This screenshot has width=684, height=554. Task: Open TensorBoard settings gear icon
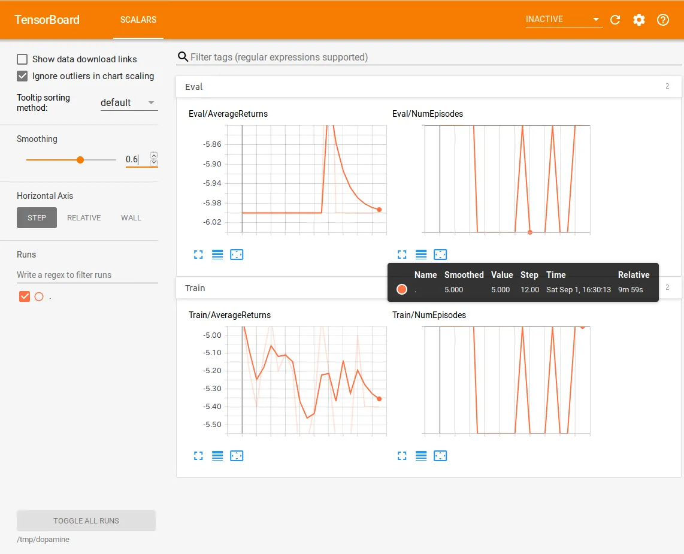pos(639,20)
